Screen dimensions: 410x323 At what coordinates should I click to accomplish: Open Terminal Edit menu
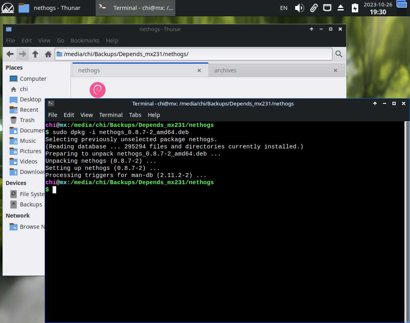click(69, 115)
